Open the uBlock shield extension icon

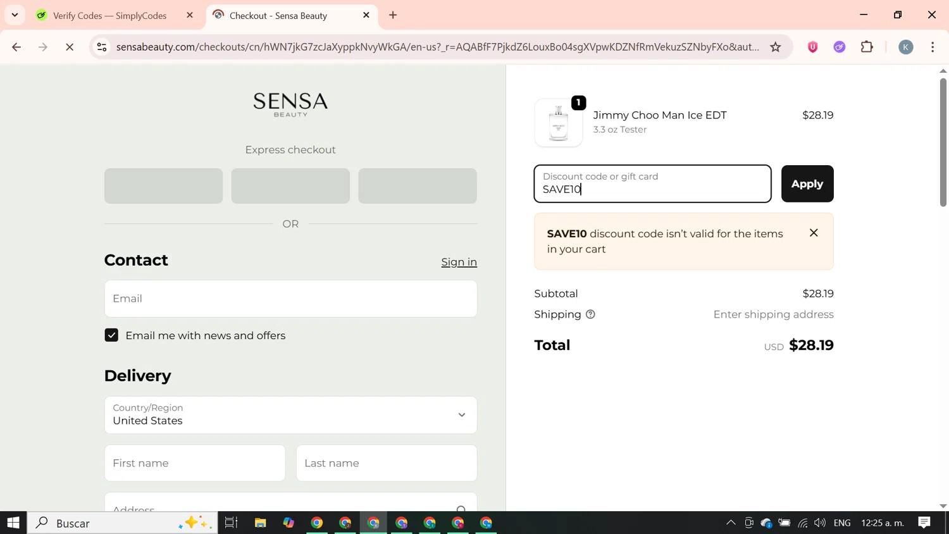tap(813, 47)
